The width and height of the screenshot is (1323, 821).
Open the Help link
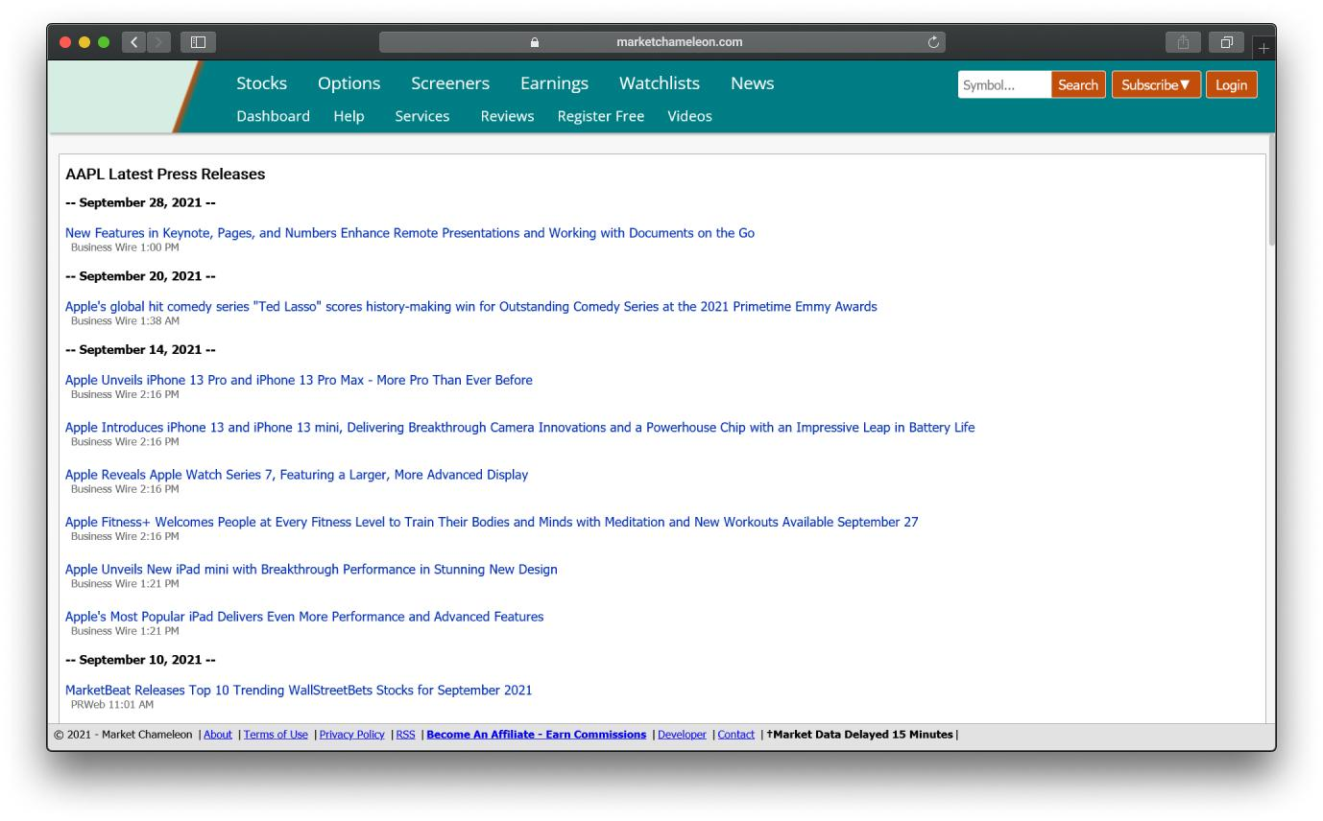tap(349, 116)
